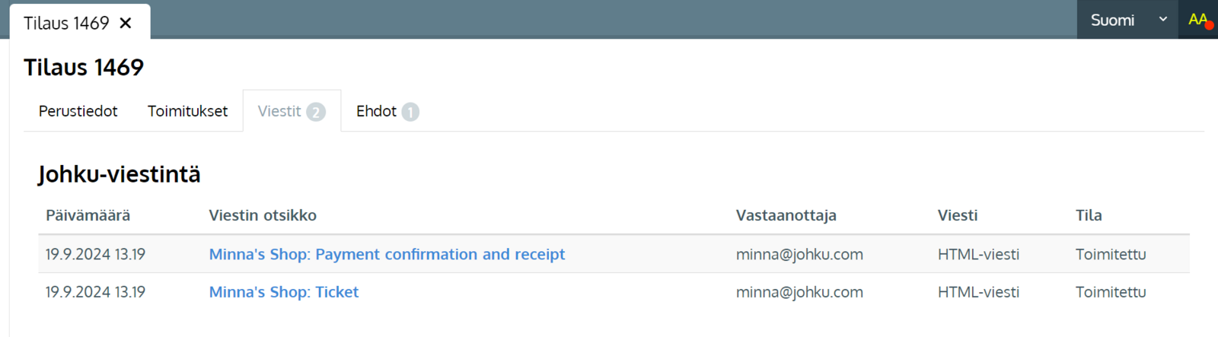
Task: Click the Vastaanottaja column header
Action: click(786, 215)
